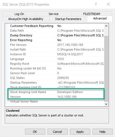115x137 pixels.
Task: Select the Dump Directory property
Action: tap(21, 35)
